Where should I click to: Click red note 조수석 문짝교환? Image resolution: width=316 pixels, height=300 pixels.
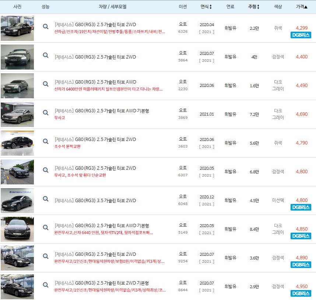click(x=67, y=147)
